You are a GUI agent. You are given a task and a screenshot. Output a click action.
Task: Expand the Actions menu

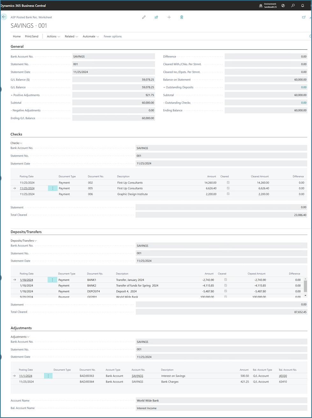[54, 36]
